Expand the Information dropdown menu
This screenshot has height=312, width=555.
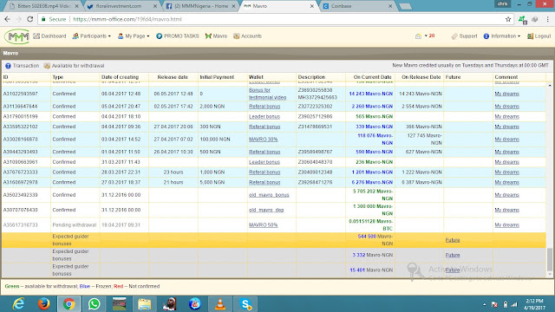tap(502, 36)
